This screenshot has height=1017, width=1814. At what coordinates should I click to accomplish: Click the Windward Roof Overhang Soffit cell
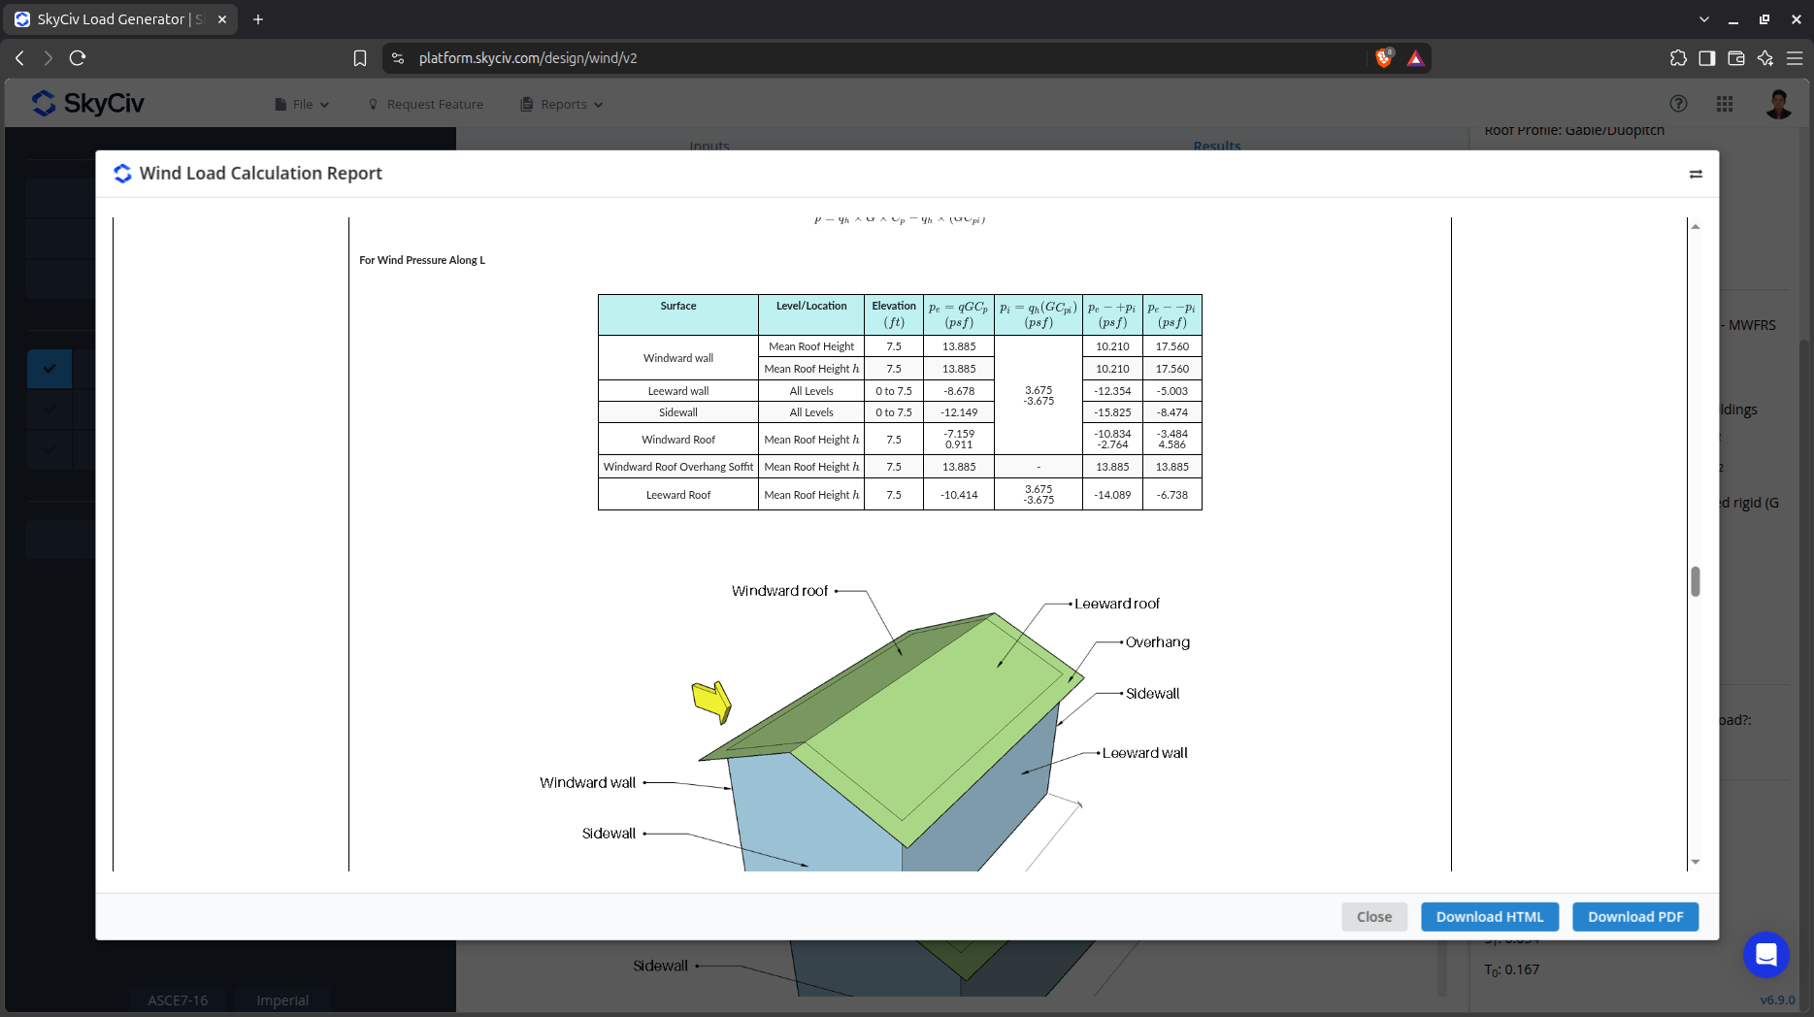[x=678, y=467]
